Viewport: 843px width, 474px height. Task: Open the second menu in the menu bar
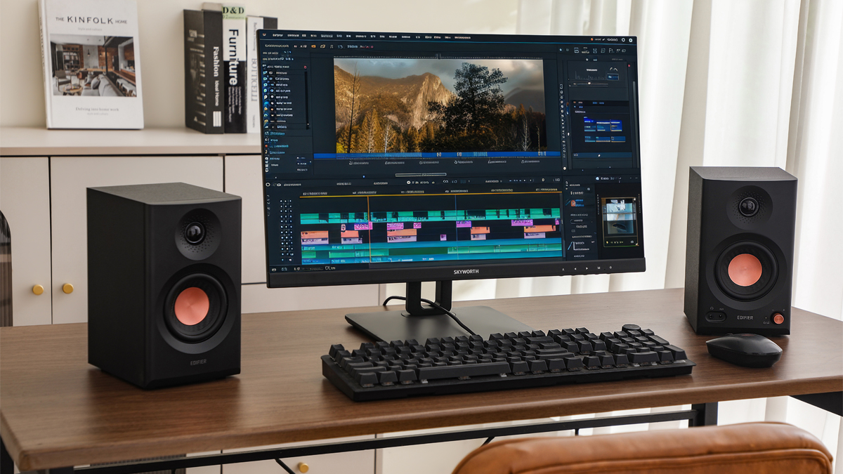(293, 35)
